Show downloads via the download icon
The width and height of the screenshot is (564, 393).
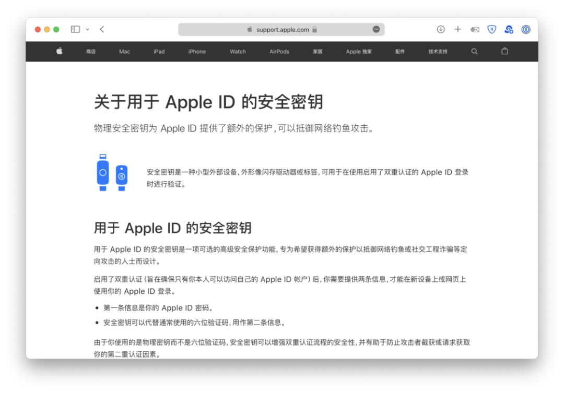click(x=441, y=29)
